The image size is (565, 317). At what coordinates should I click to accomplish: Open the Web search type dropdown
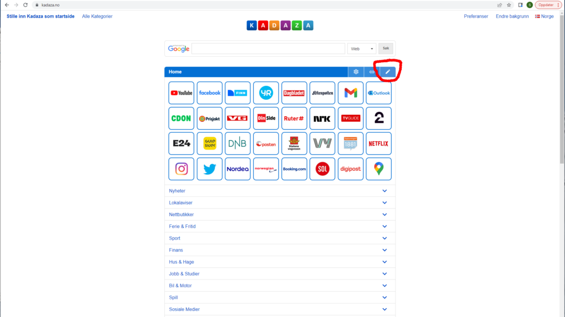tap(361, 49)
